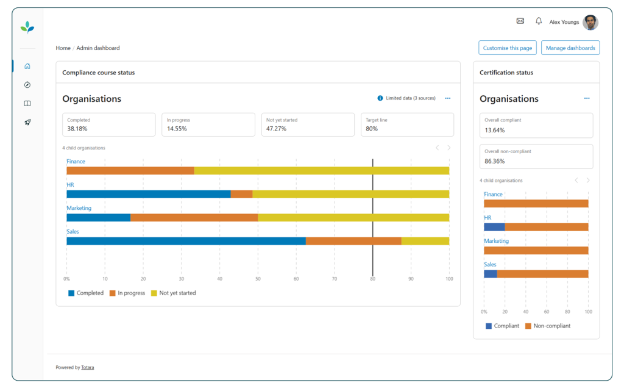
Task: Open Sales in certification chart
Action: [490, 265]
